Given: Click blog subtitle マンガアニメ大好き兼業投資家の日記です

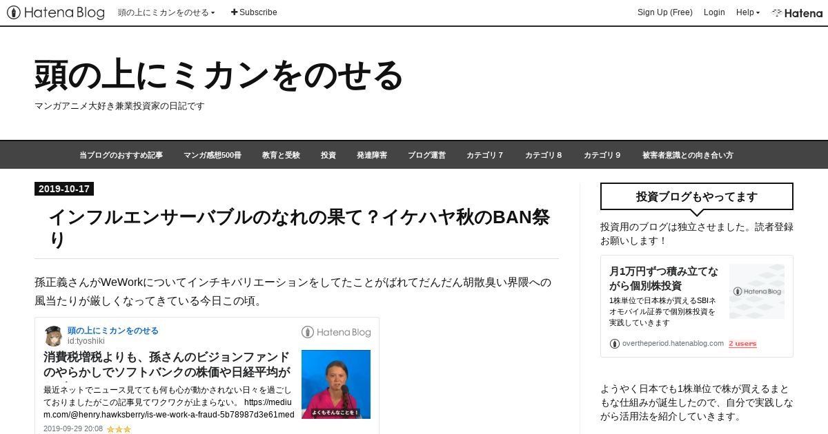Looking at the screenshot, I should 119,106.
